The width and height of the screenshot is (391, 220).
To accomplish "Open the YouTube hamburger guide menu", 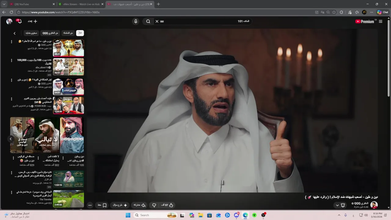I will pos(380,21).
